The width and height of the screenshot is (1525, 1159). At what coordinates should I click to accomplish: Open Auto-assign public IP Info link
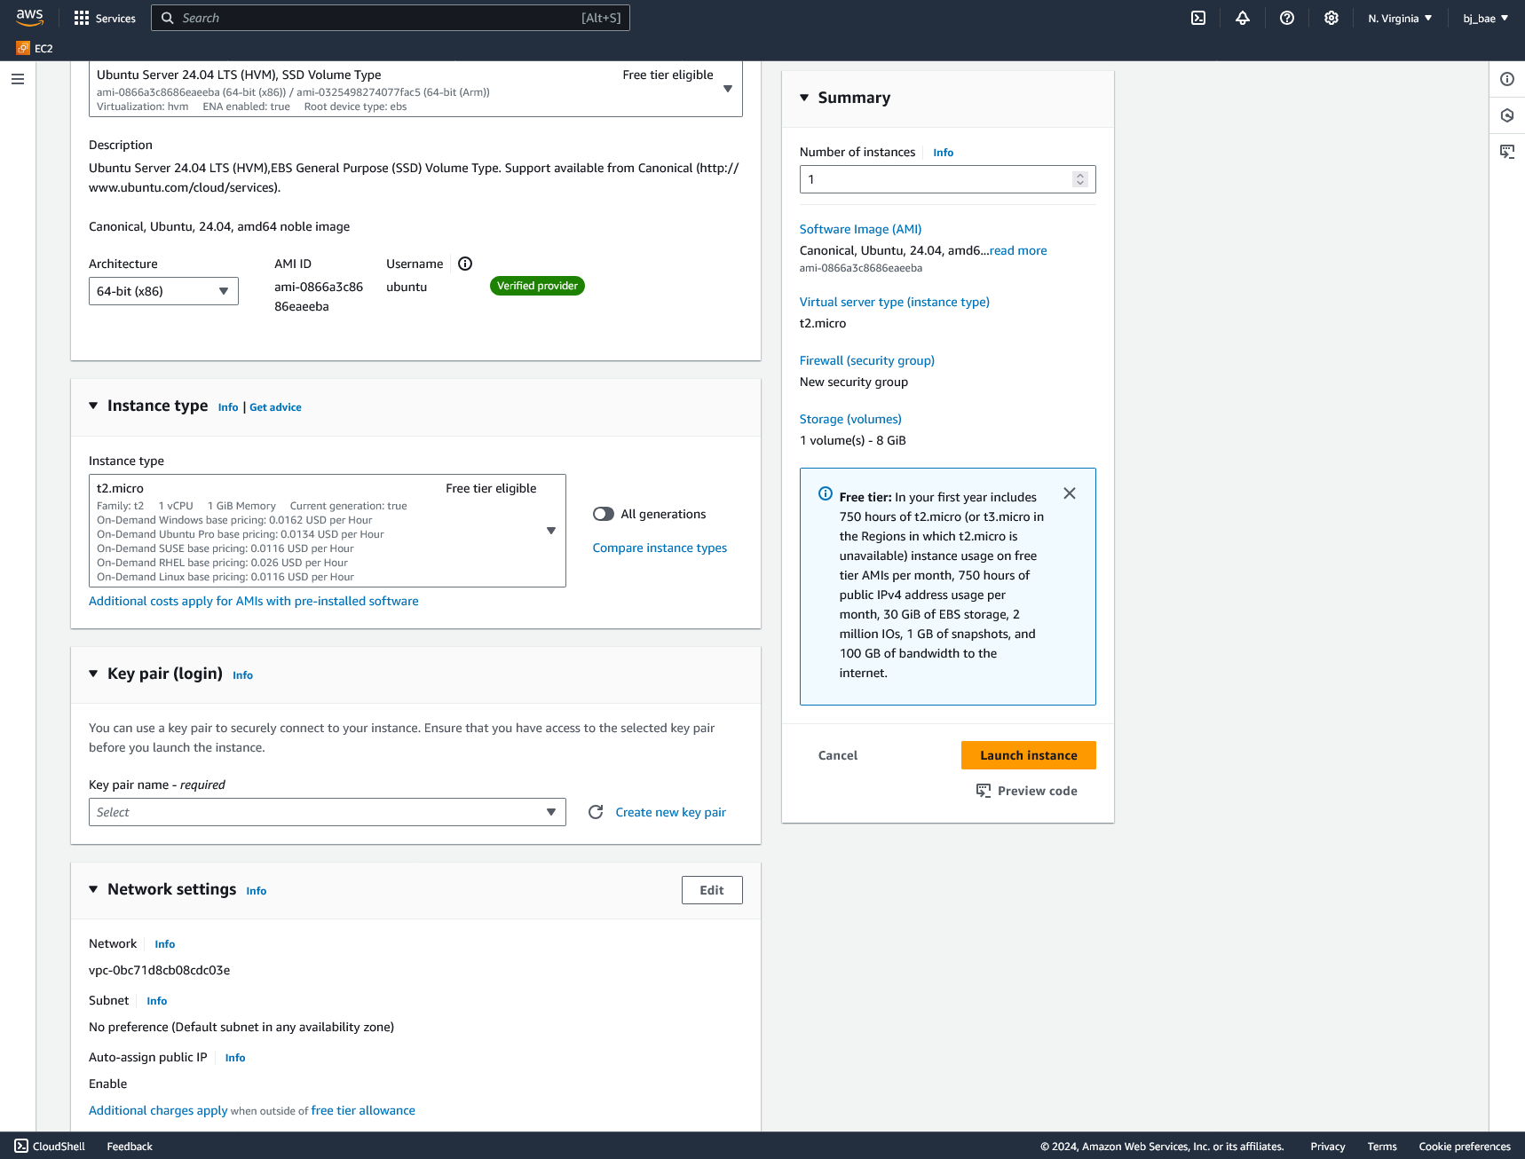235,1058
